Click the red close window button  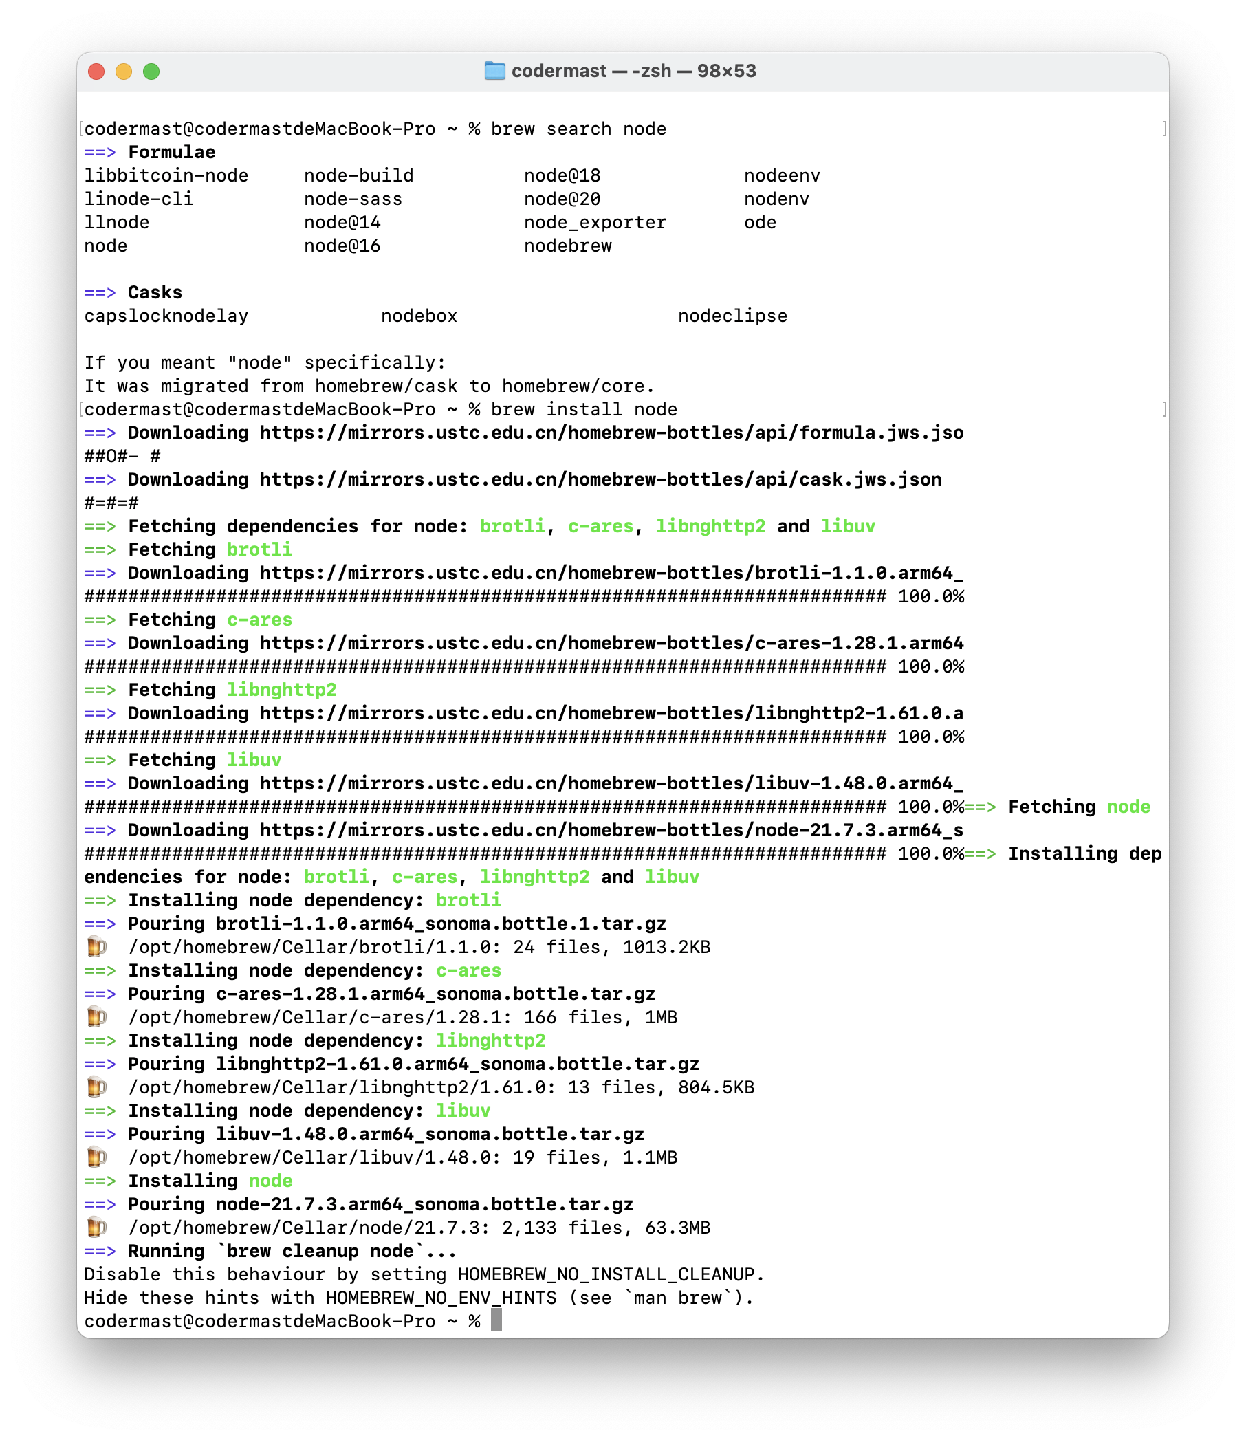point(97,72)
